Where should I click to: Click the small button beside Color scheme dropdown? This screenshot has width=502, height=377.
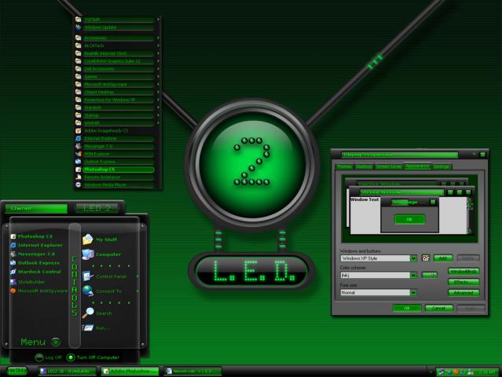coord(429,275)
